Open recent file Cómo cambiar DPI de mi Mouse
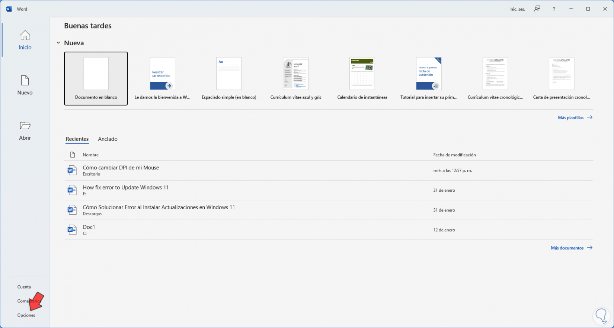614x328 pixels. tap(329, 171)
